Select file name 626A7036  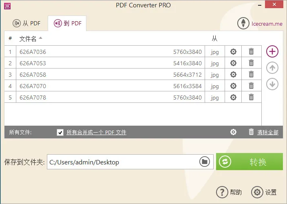pyautogui.click(x=33, y=52)
